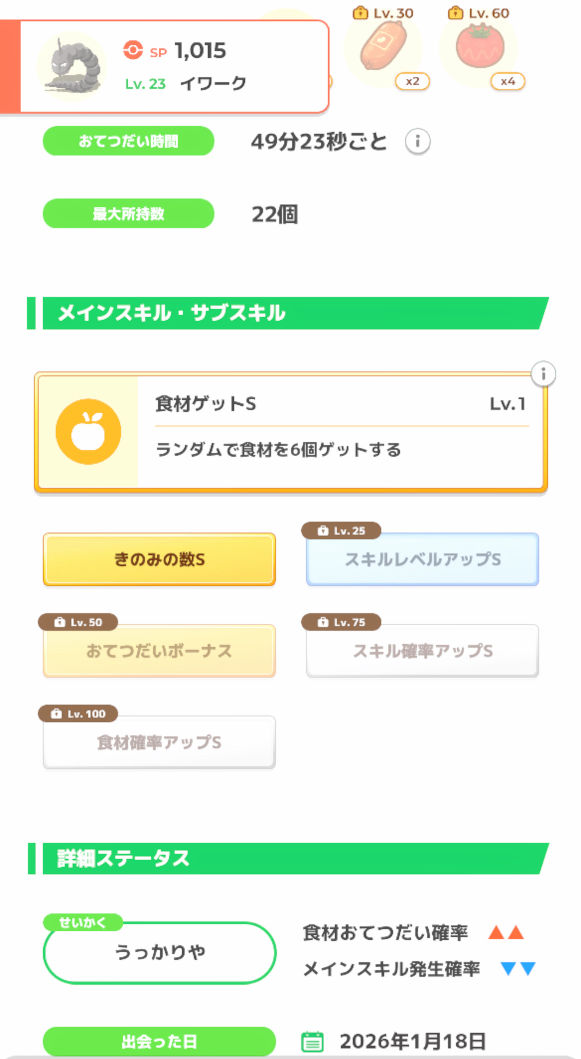Screen dimensions: 581x1059
Task: Tap the calendar icon by encounter date
Action: click(x=312, y=1042)
